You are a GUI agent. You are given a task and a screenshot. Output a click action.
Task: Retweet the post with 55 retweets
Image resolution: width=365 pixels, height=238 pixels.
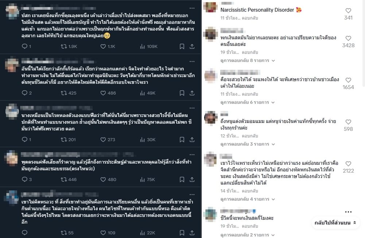point(63,233)
